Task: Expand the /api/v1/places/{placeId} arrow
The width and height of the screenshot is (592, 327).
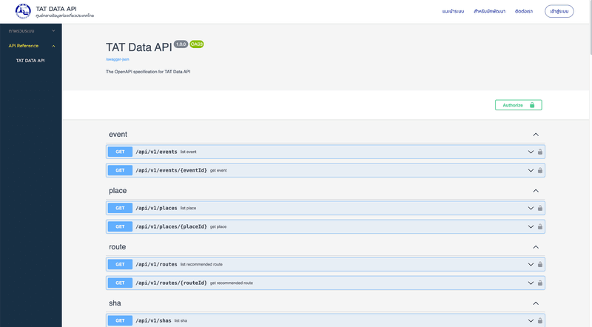Action: click(x=531, y=226)
